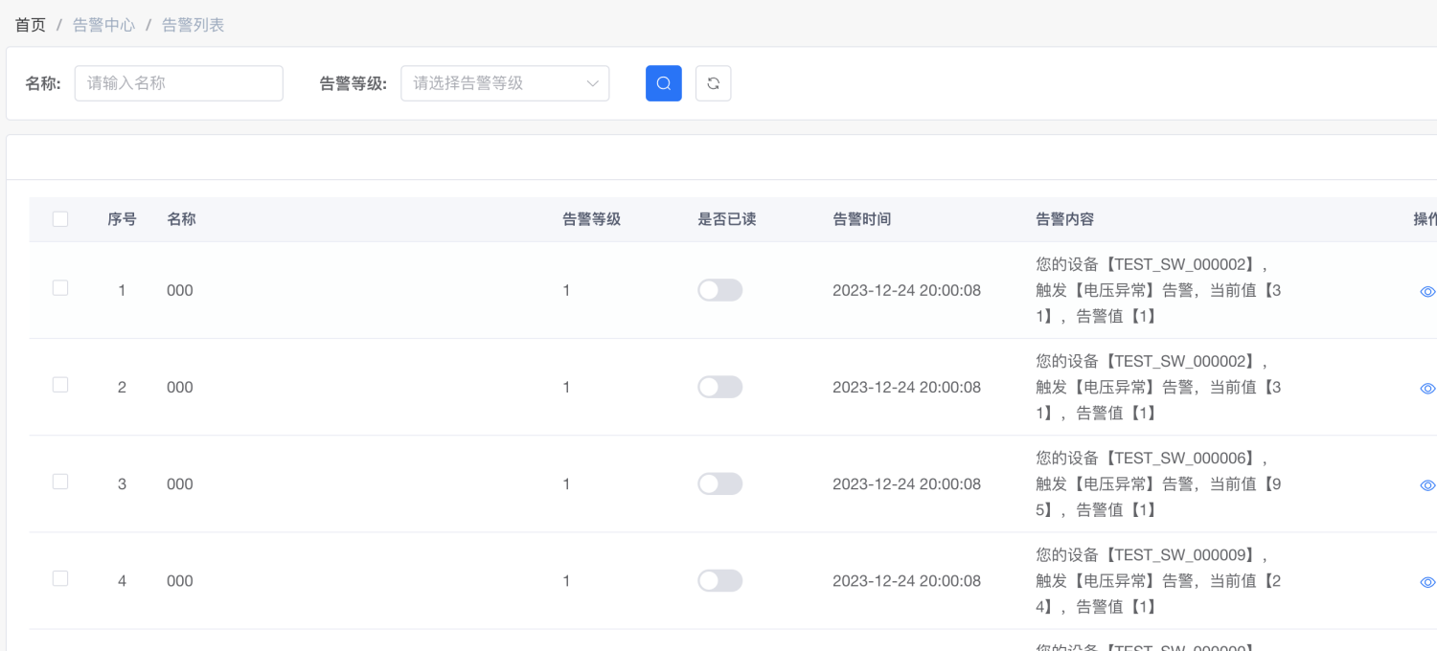
Task: Click alarm time cell in row 1
Action: [x=906, y=290]
